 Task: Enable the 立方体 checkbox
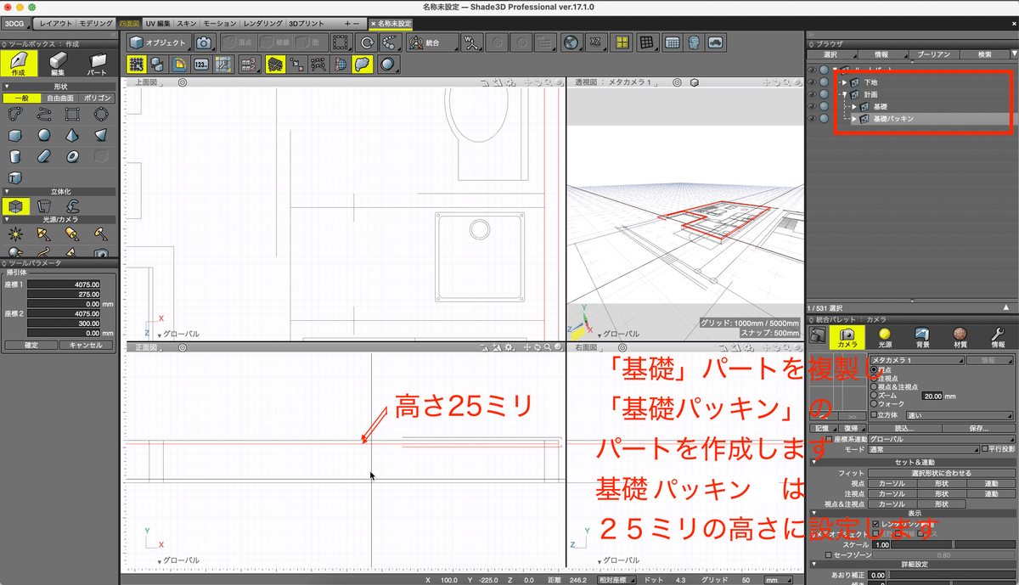pos(874,416)
